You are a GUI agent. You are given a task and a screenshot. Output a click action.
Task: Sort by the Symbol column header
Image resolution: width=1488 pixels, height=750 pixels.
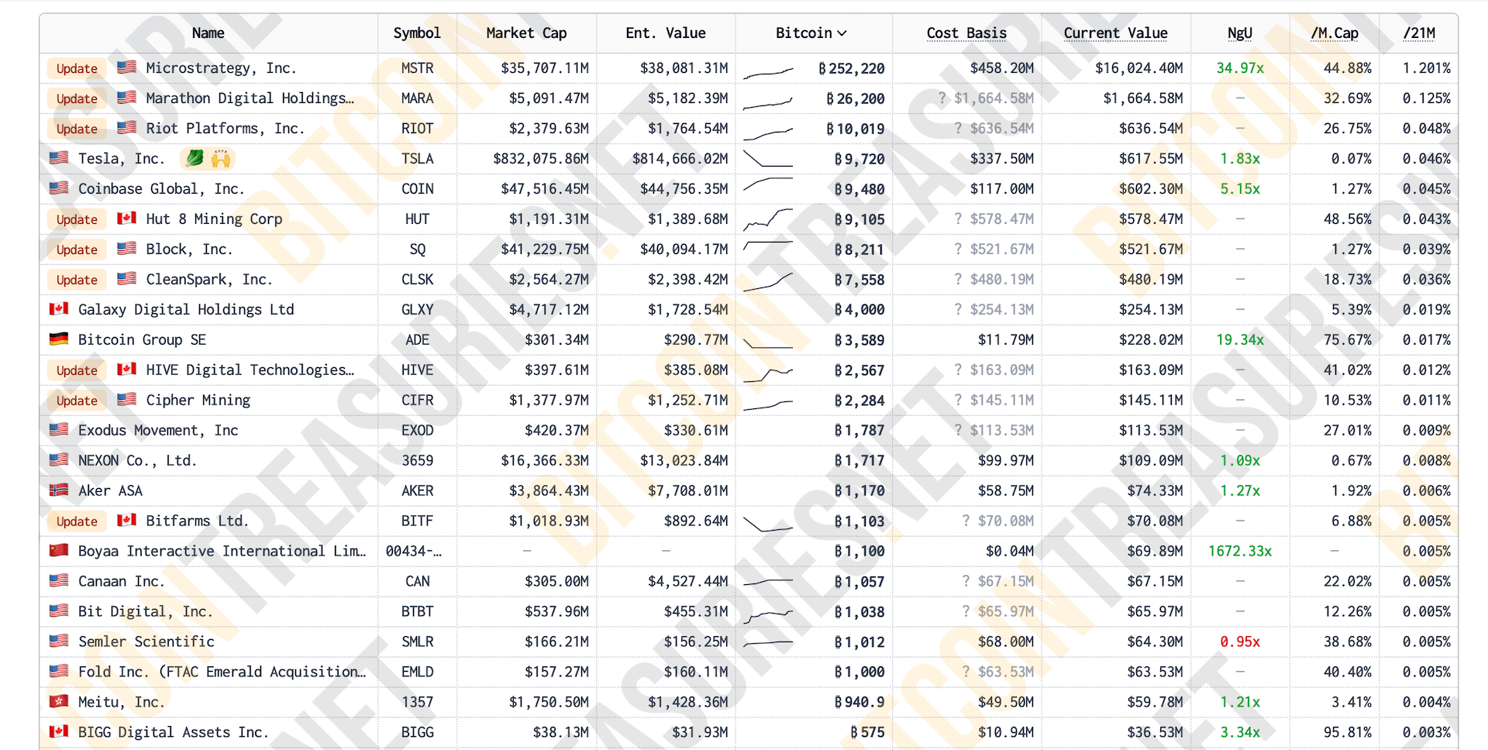[x=417, y=33]
